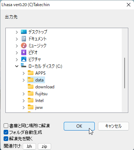The width and height of the screenshot is (134, 150).
Task: Collapse the ローカル ディスク (C:) tree node
Action: point(17,66)
